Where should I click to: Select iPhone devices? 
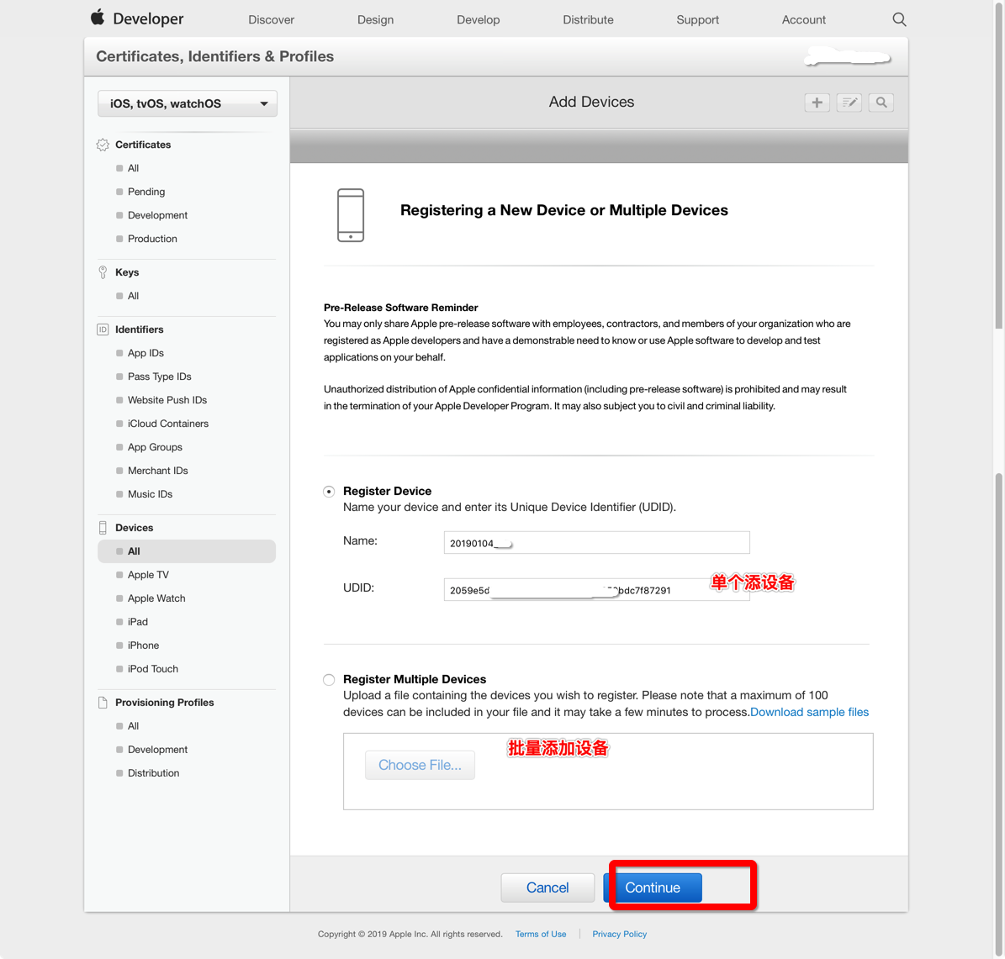click(143, 645)
